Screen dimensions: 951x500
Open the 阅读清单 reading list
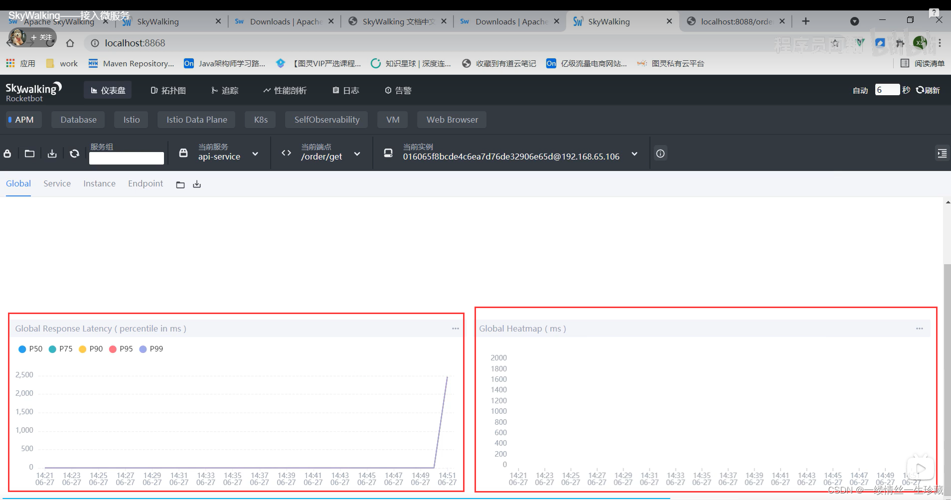coord(923,63)
